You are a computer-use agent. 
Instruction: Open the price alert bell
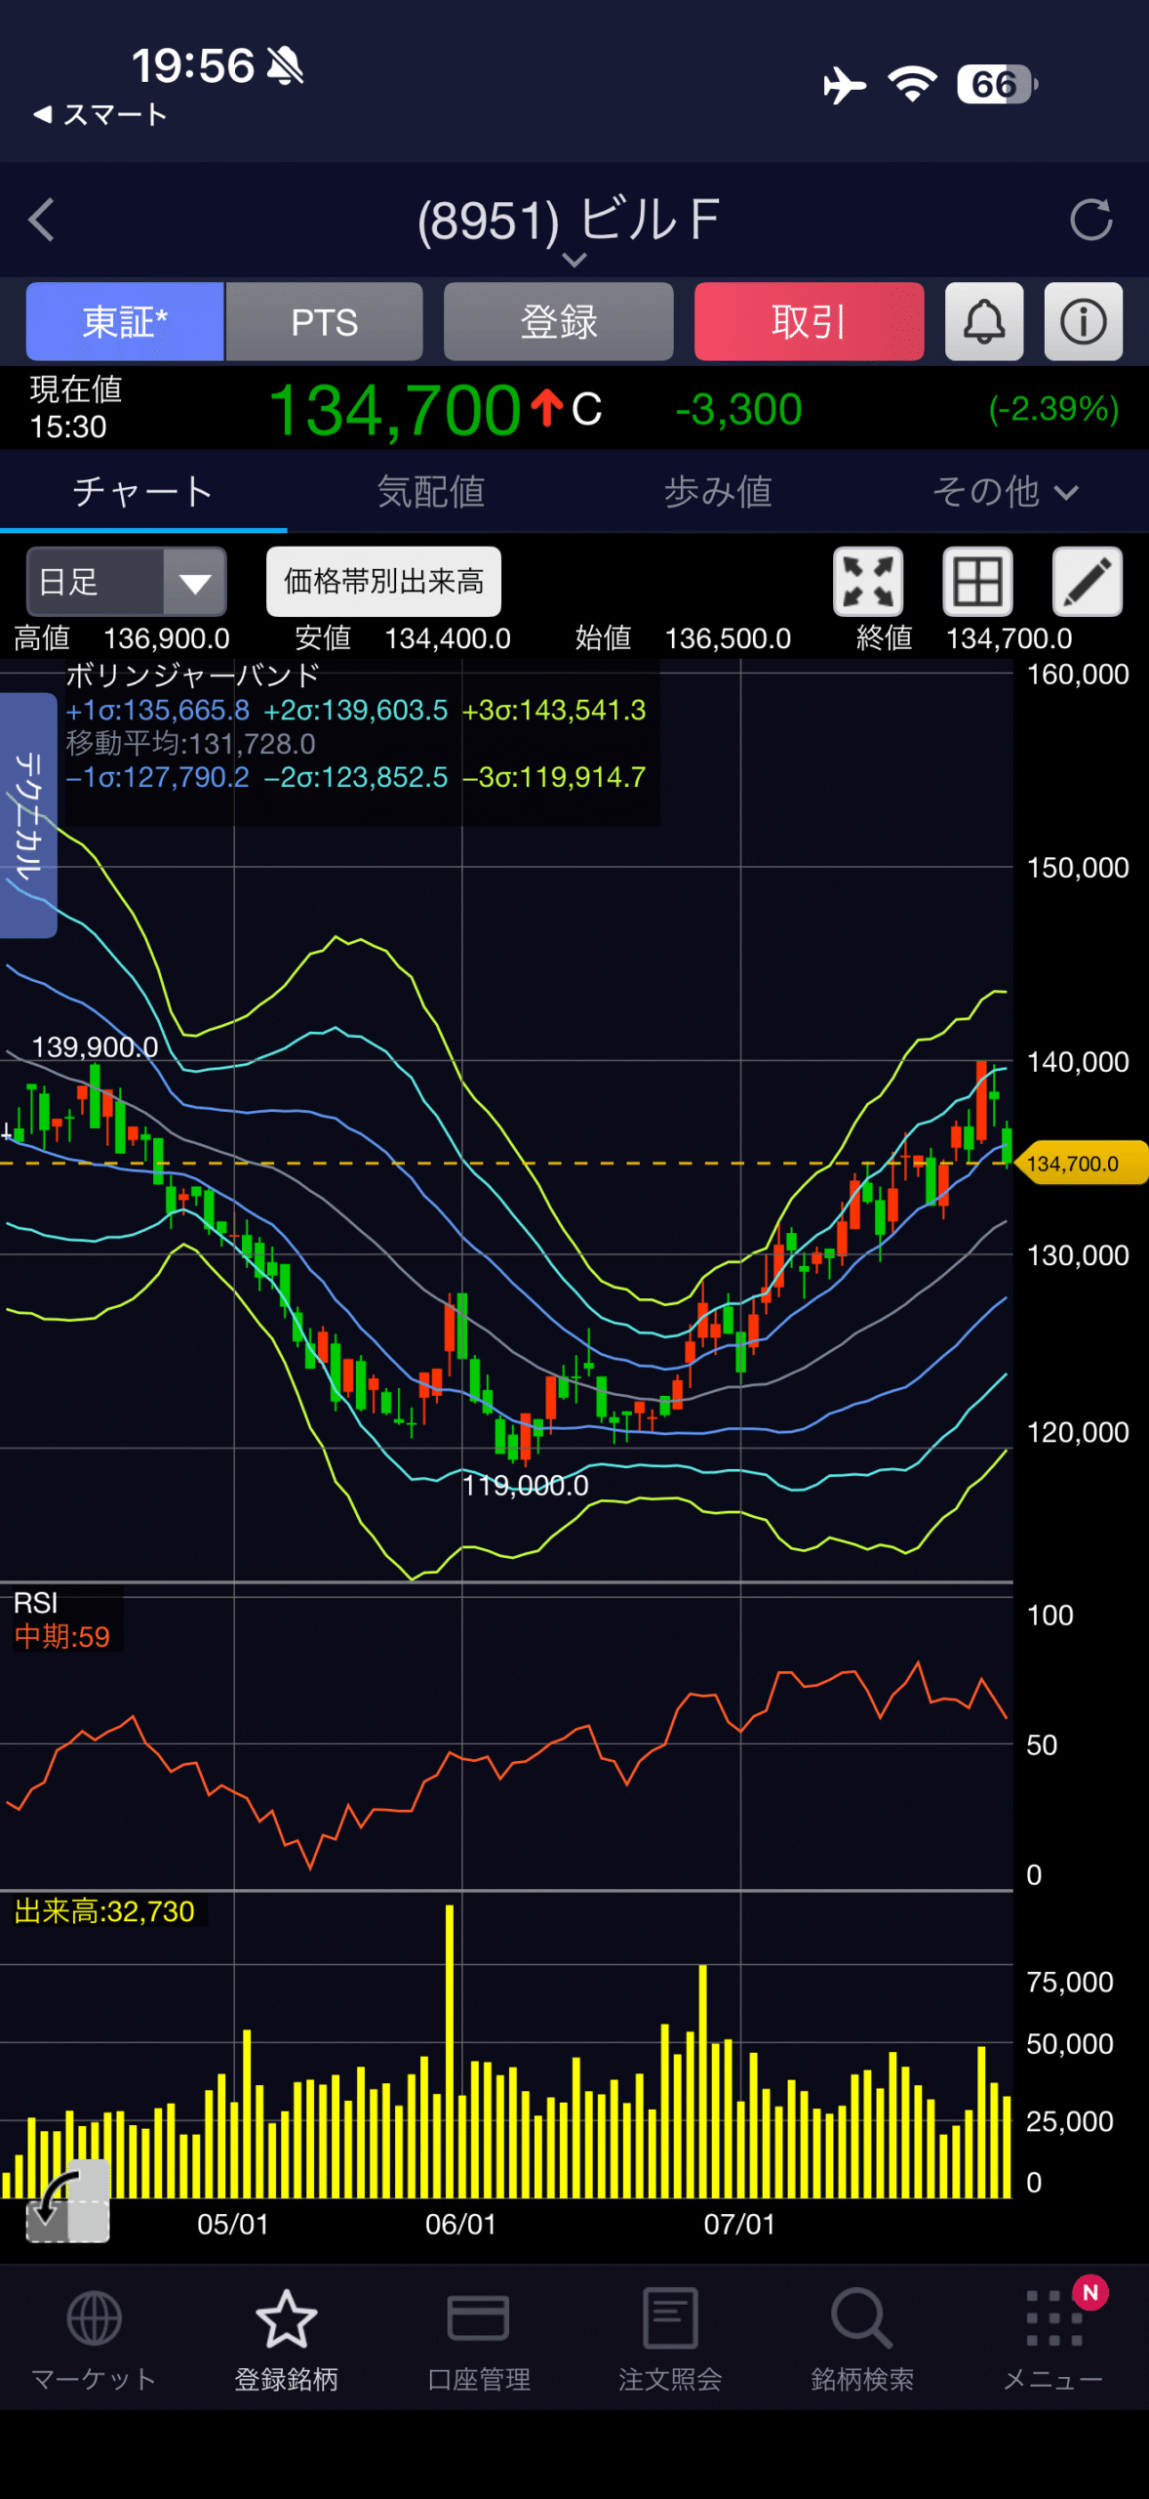point(984,321)
